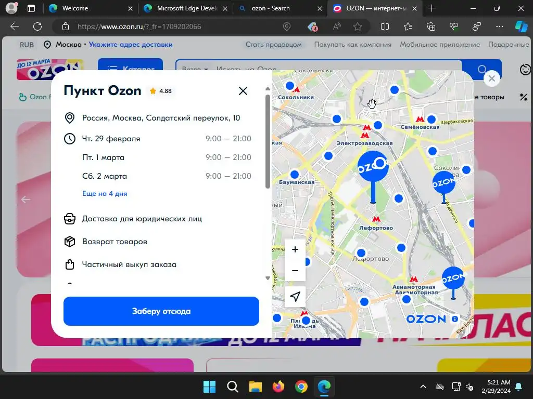Open Покупать как компания link
The width and height of the screenshot is (533, 399).
point(352,45)
